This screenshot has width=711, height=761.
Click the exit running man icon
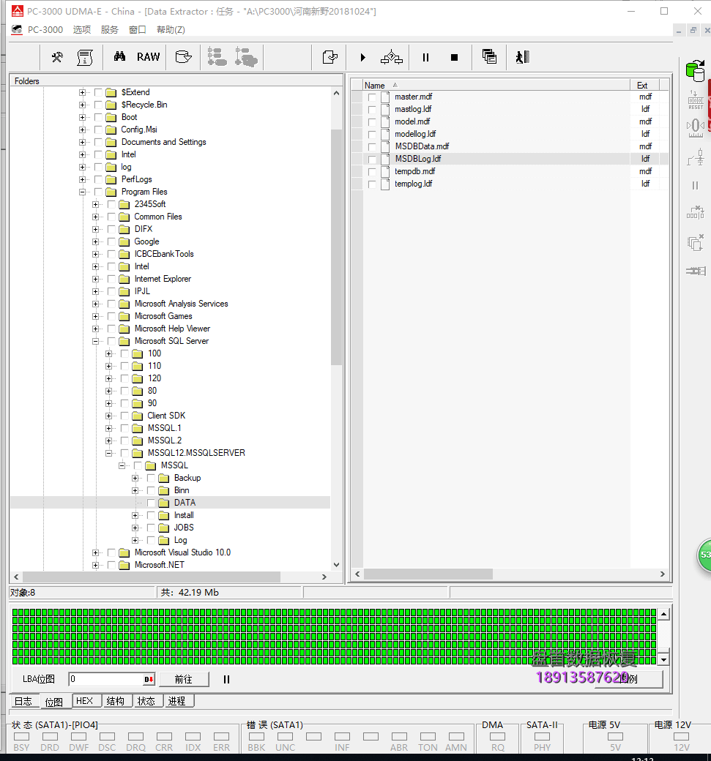(x=523, y=57)
